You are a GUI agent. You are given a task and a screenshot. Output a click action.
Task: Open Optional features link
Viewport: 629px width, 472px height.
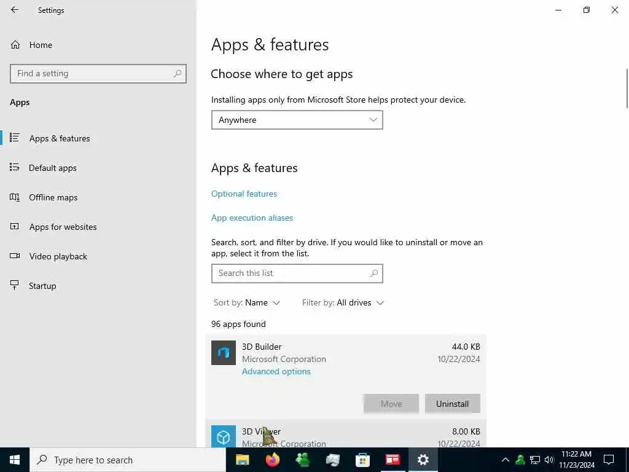coord(244,194)
